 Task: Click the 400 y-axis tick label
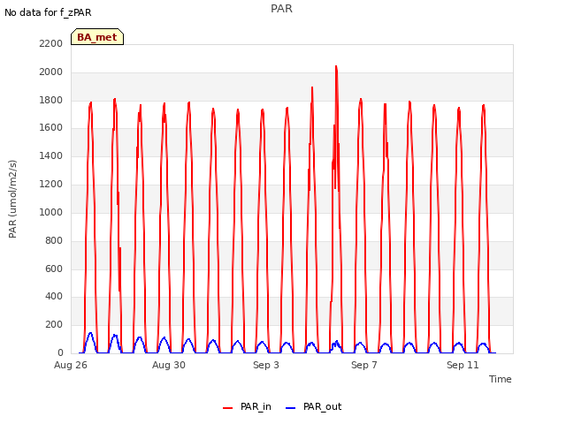tap(54, 297)
